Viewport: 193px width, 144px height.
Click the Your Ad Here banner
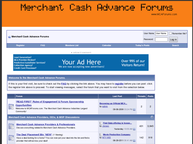tap(81, 63)
